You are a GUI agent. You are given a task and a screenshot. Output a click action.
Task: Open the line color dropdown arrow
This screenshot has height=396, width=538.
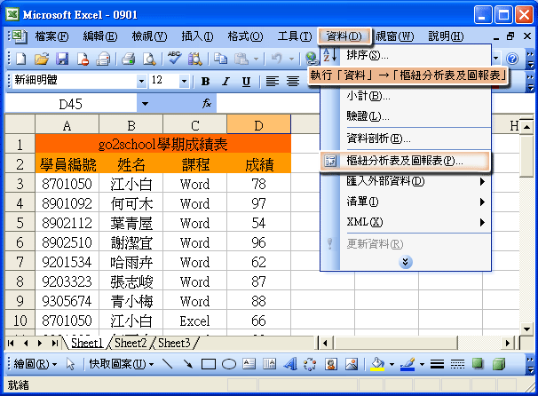(422, 364)
